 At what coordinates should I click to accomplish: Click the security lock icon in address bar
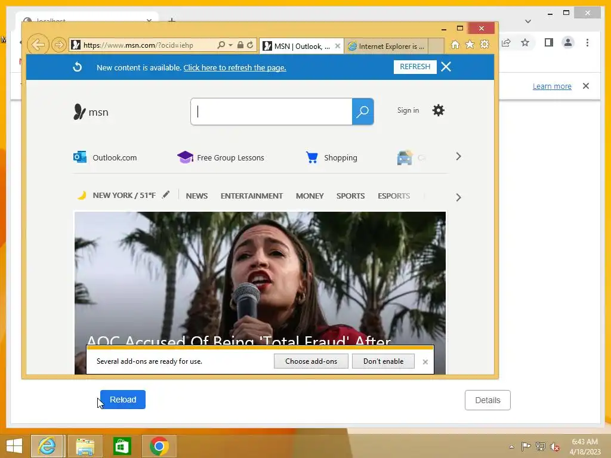coord(240,45)
